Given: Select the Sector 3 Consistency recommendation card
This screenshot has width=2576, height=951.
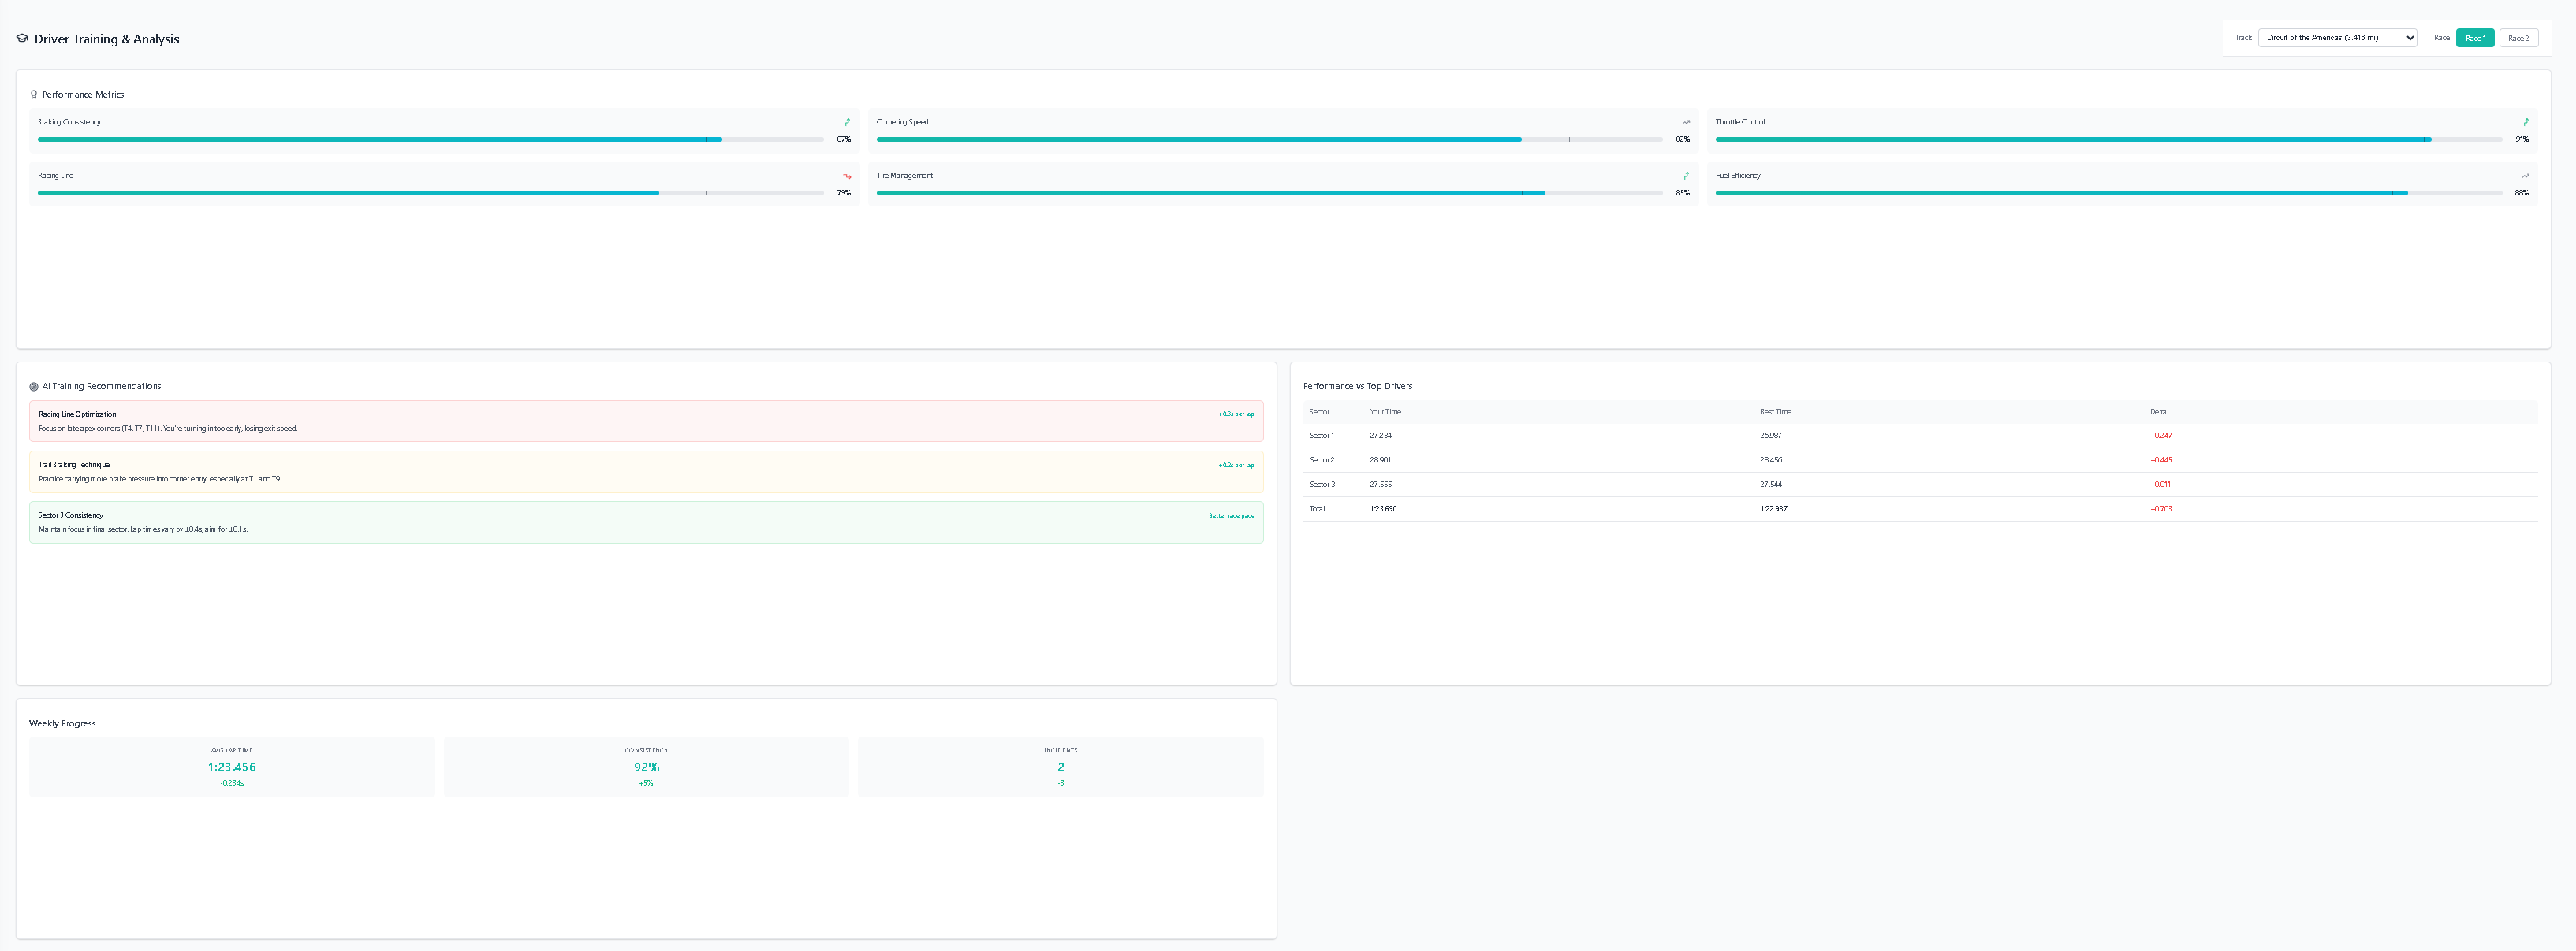Looking at the screenshot, I should (646, 522).
